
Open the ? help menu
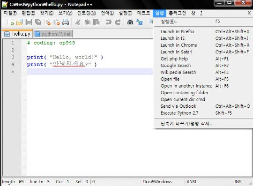click(201, 13)
